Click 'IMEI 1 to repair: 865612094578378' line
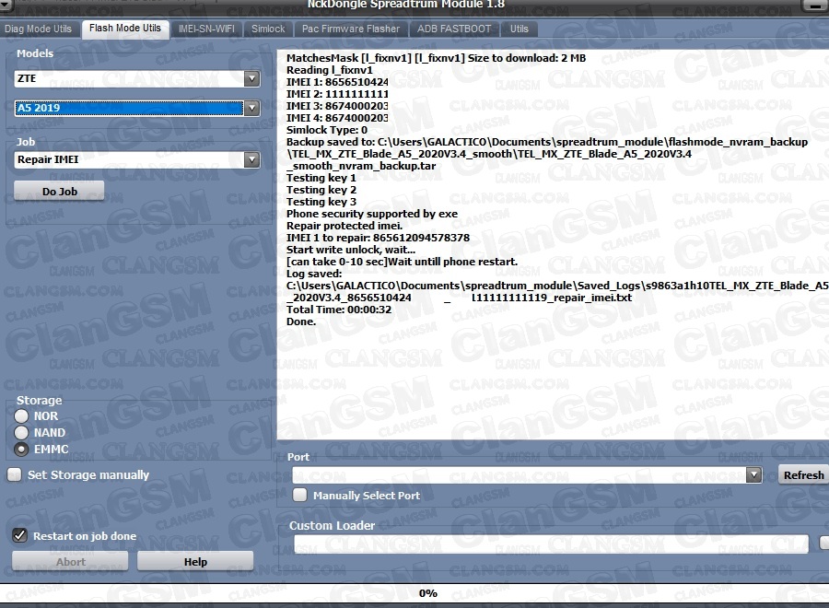829x608 pixels. coord(378,238)
